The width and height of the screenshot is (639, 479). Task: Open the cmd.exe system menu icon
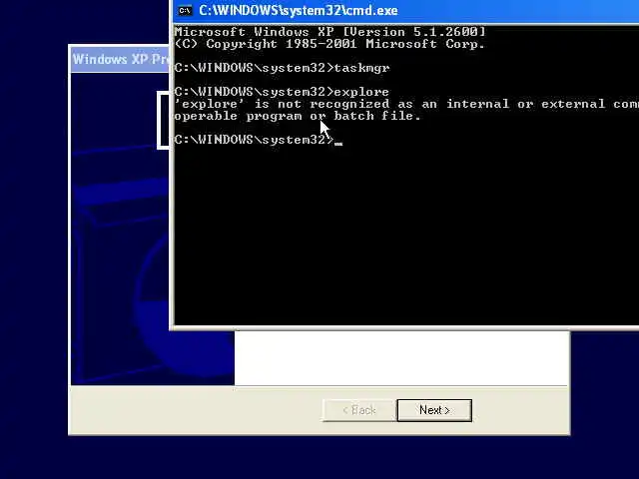point(185,11)
